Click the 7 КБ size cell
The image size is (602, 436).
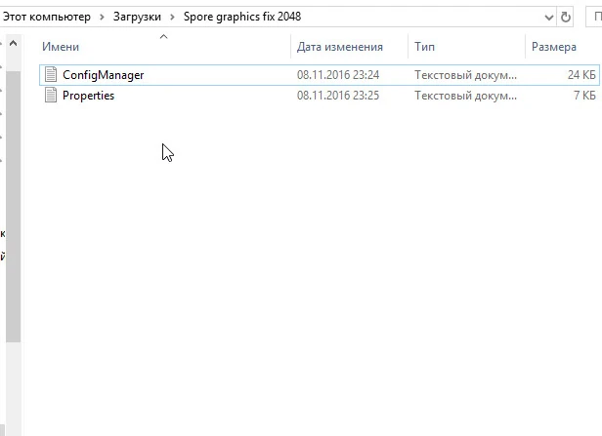pyautogui.click(x=584, y=96)
